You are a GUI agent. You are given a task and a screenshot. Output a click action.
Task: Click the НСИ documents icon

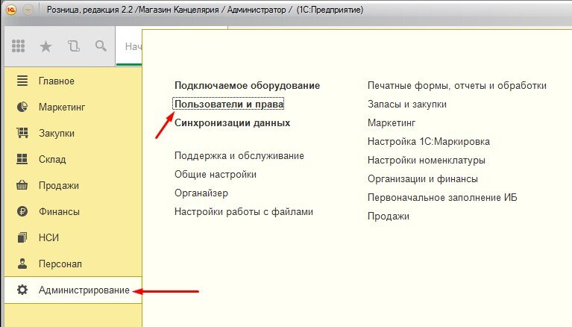[x=22, y=237]
